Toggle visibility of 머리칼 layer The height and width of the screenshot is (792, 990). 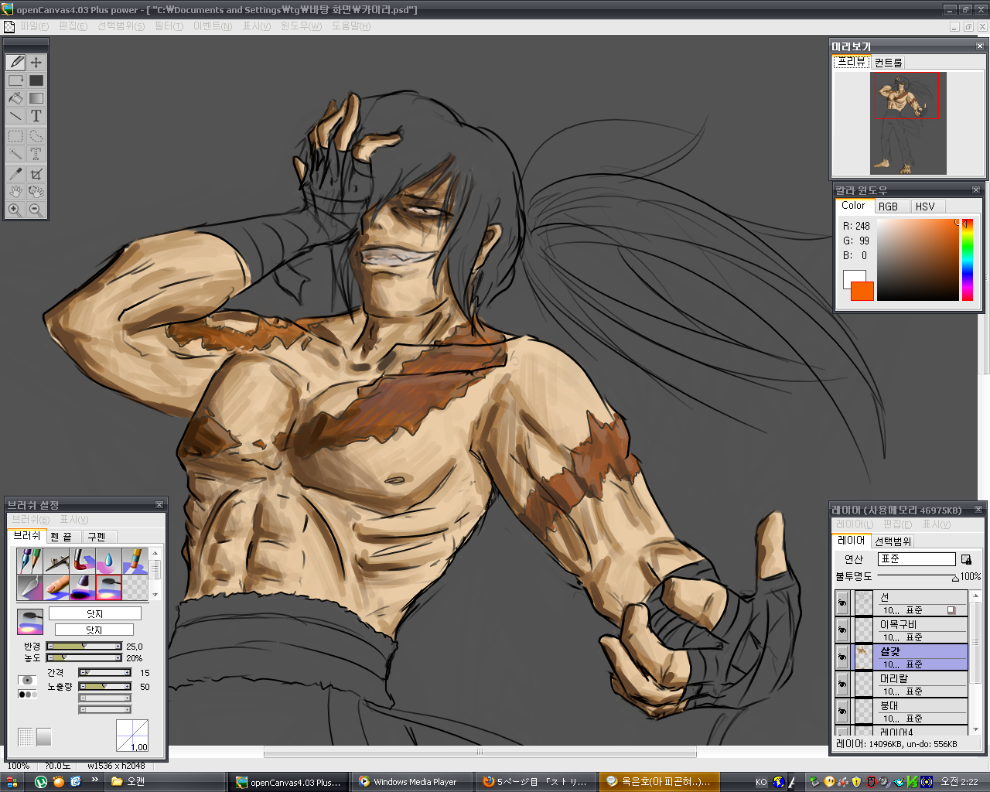pyautogui.click(x=842, y=684)
